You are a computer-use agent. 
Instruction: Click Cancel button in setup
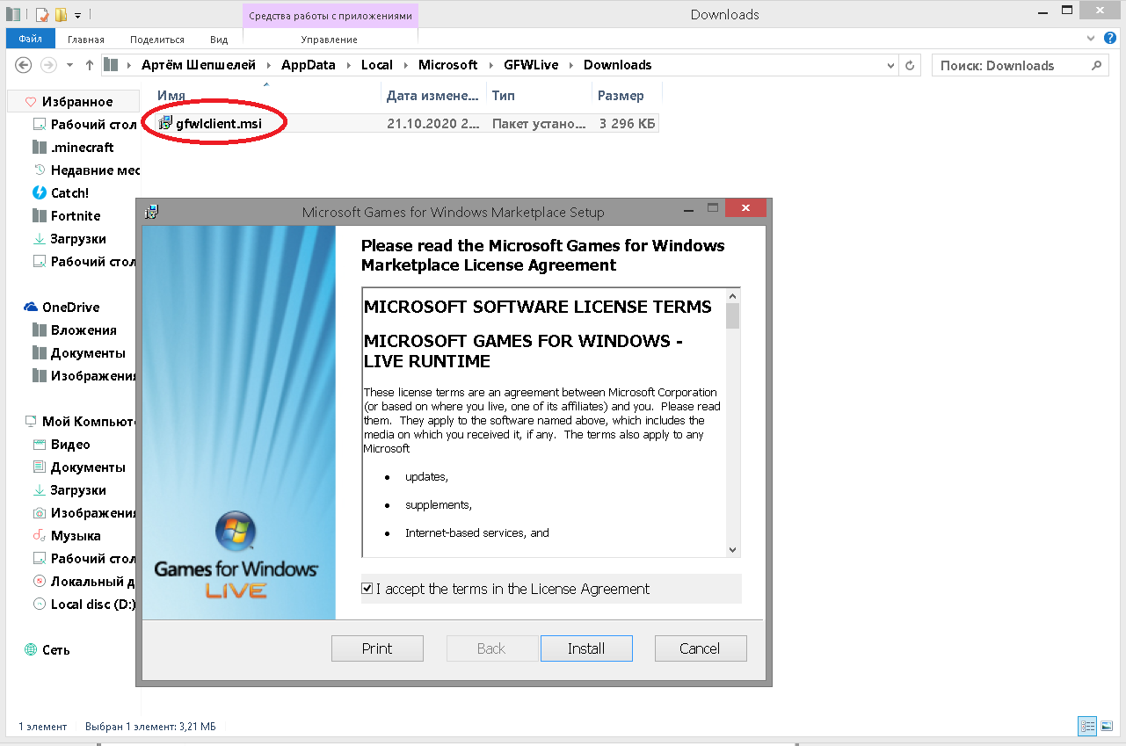(x=700, y=648)
